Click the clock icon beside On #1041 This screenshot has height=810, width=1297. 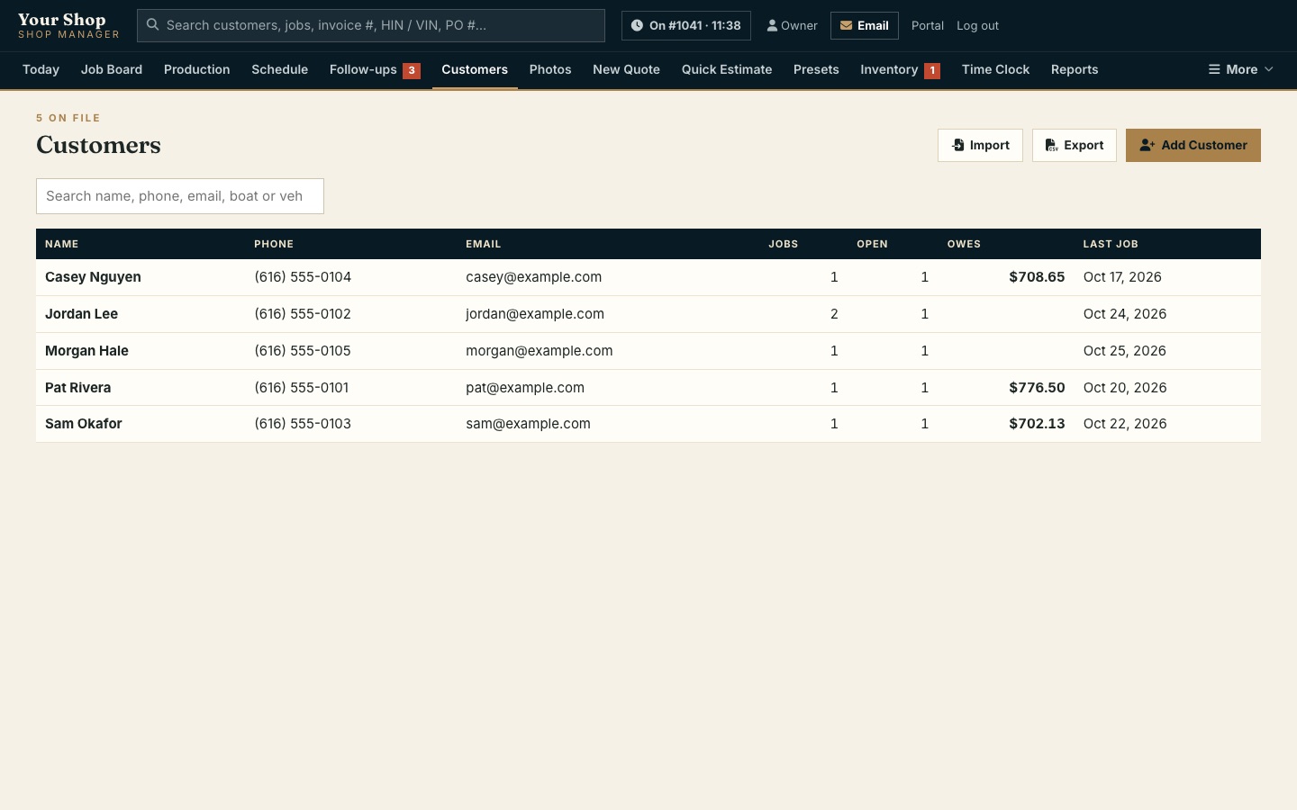pyautogui.click(x=637, y=25)
